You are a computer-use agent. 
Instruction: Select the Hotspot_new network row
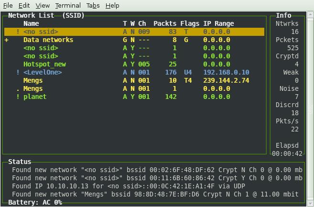(44, 65)
